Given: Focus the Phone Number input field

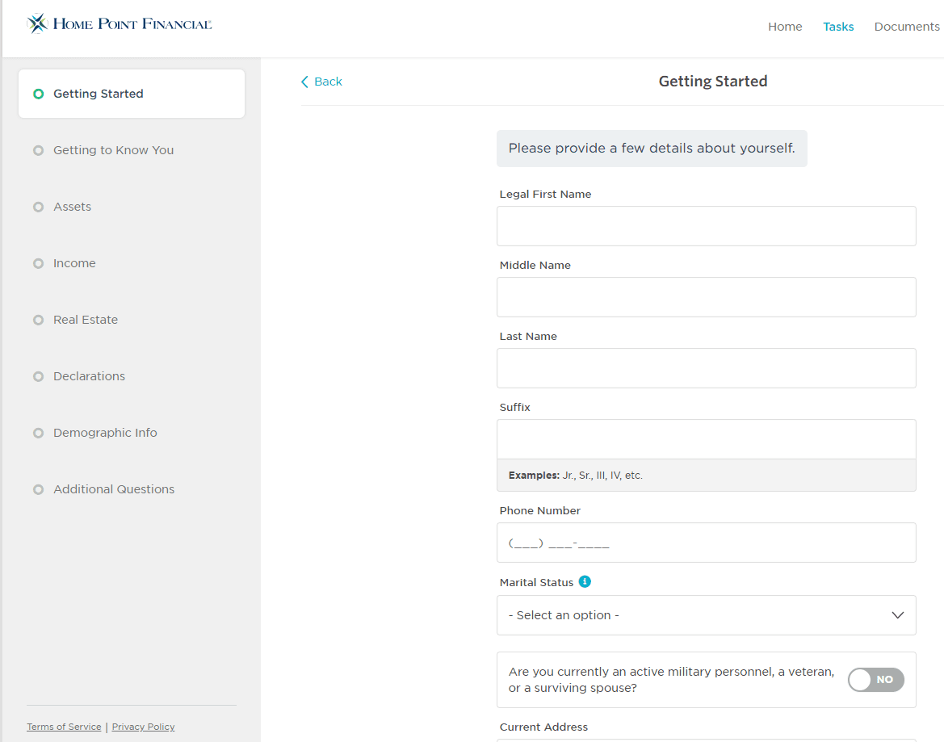Looking at the screenshot, I should pyautogui.click(x=706, y=543).
